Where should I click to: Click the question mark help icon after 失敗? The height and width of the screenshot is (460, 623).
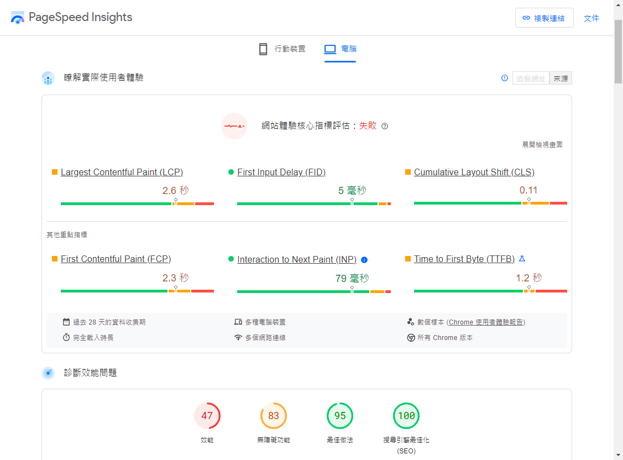click(x=385, y=126)
